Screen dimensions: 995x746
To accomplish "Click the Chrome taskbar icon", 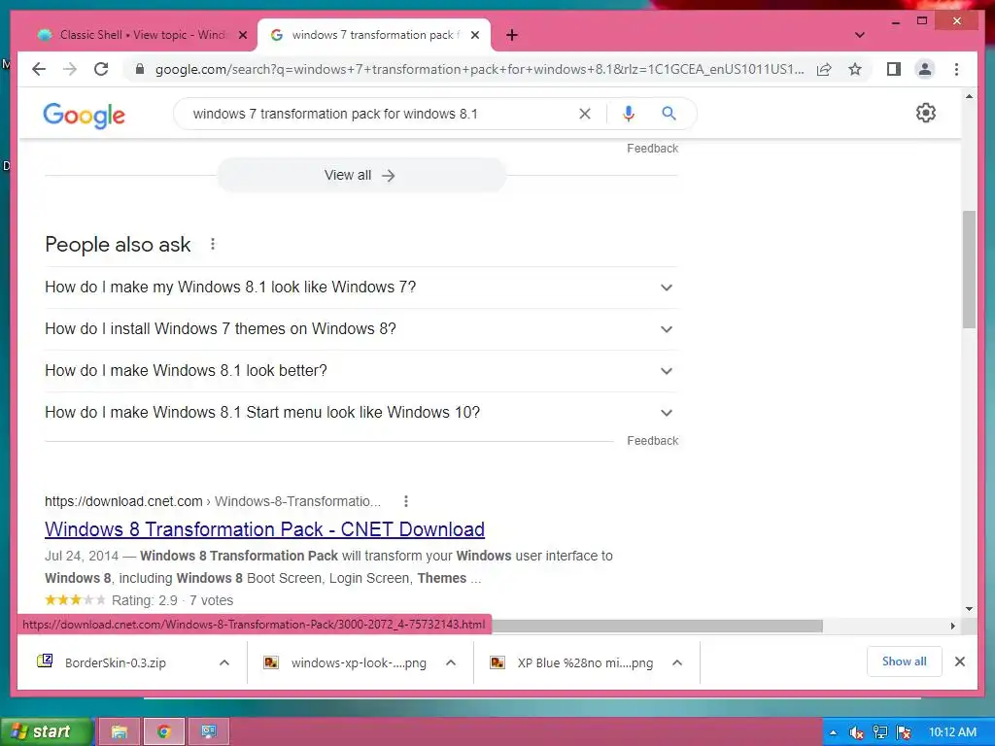I will (163, 731).
